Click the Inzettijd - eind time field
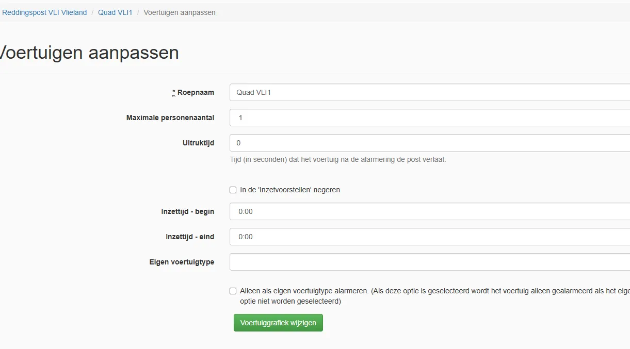Image resolution: width=630 pixels, height=349 pixels. (x=430, y=237)
